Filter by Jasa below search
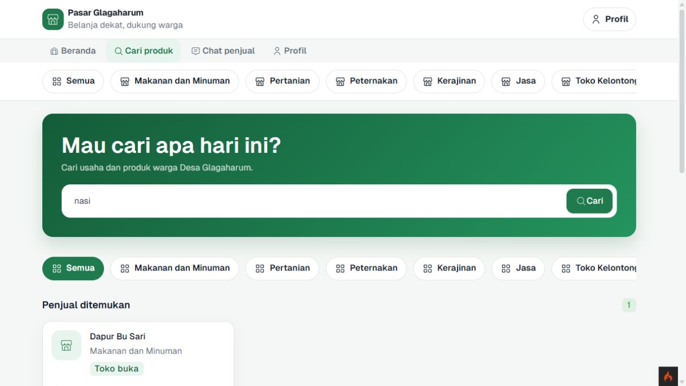 (518, 268)
